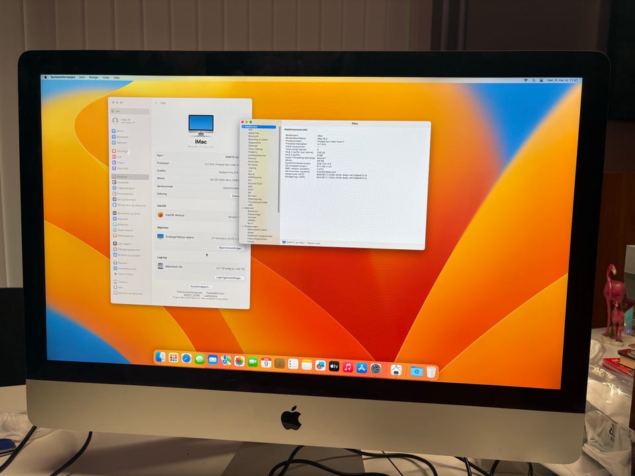Select Skrivere og skannere in the Settings sidebar

pyautogui.click(x=128, y=293)
